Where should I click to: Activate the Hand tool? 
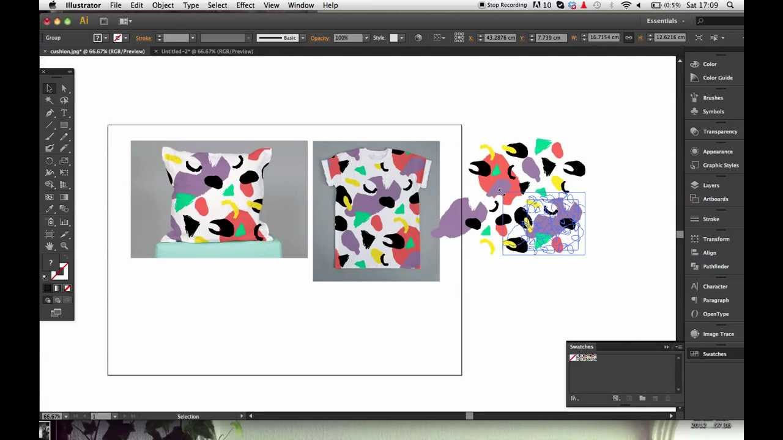pyautogui.click(x=50, y=246)
